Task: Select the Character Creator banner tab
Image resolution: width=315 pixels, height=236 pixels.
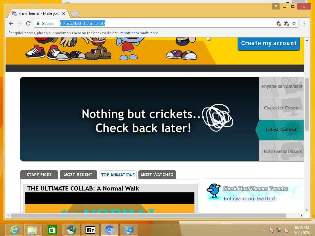Action: [x=281, y=108]
